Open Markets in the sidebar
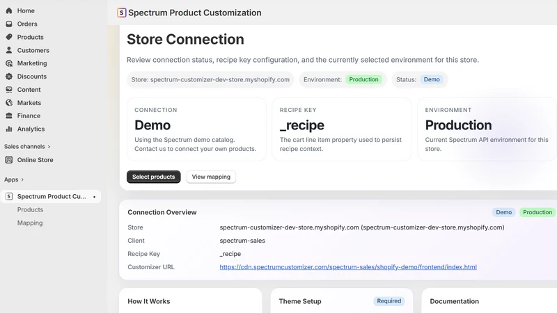Viewport: 557px width, 313px height. pos(29,102)
